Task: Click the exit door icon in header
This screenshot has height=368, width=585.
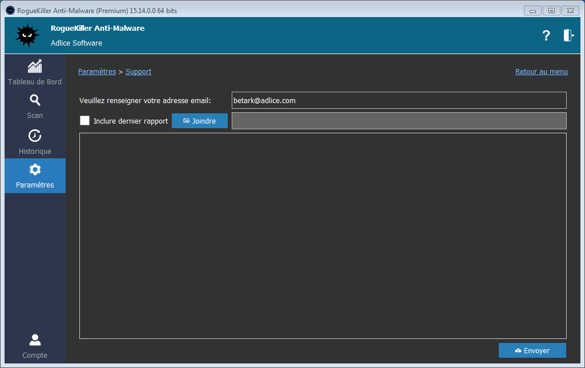Action: 568,35
